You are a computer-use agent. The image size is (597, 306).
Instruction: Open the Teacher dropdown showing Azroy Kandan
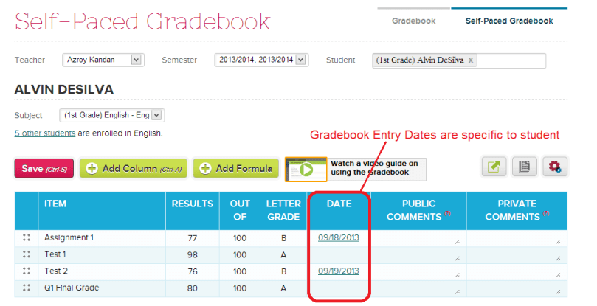[x=103, y=60]
